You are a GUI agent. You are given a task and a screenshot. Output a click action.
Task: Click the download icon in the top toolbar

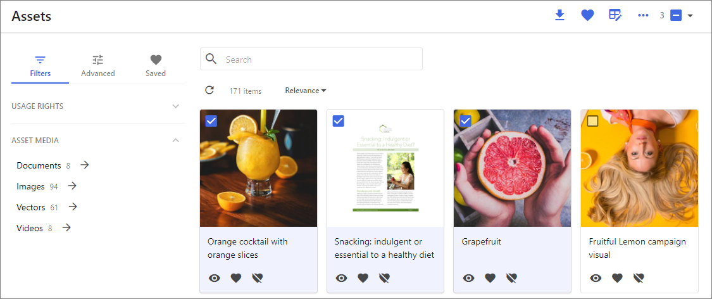click(560, 15)
